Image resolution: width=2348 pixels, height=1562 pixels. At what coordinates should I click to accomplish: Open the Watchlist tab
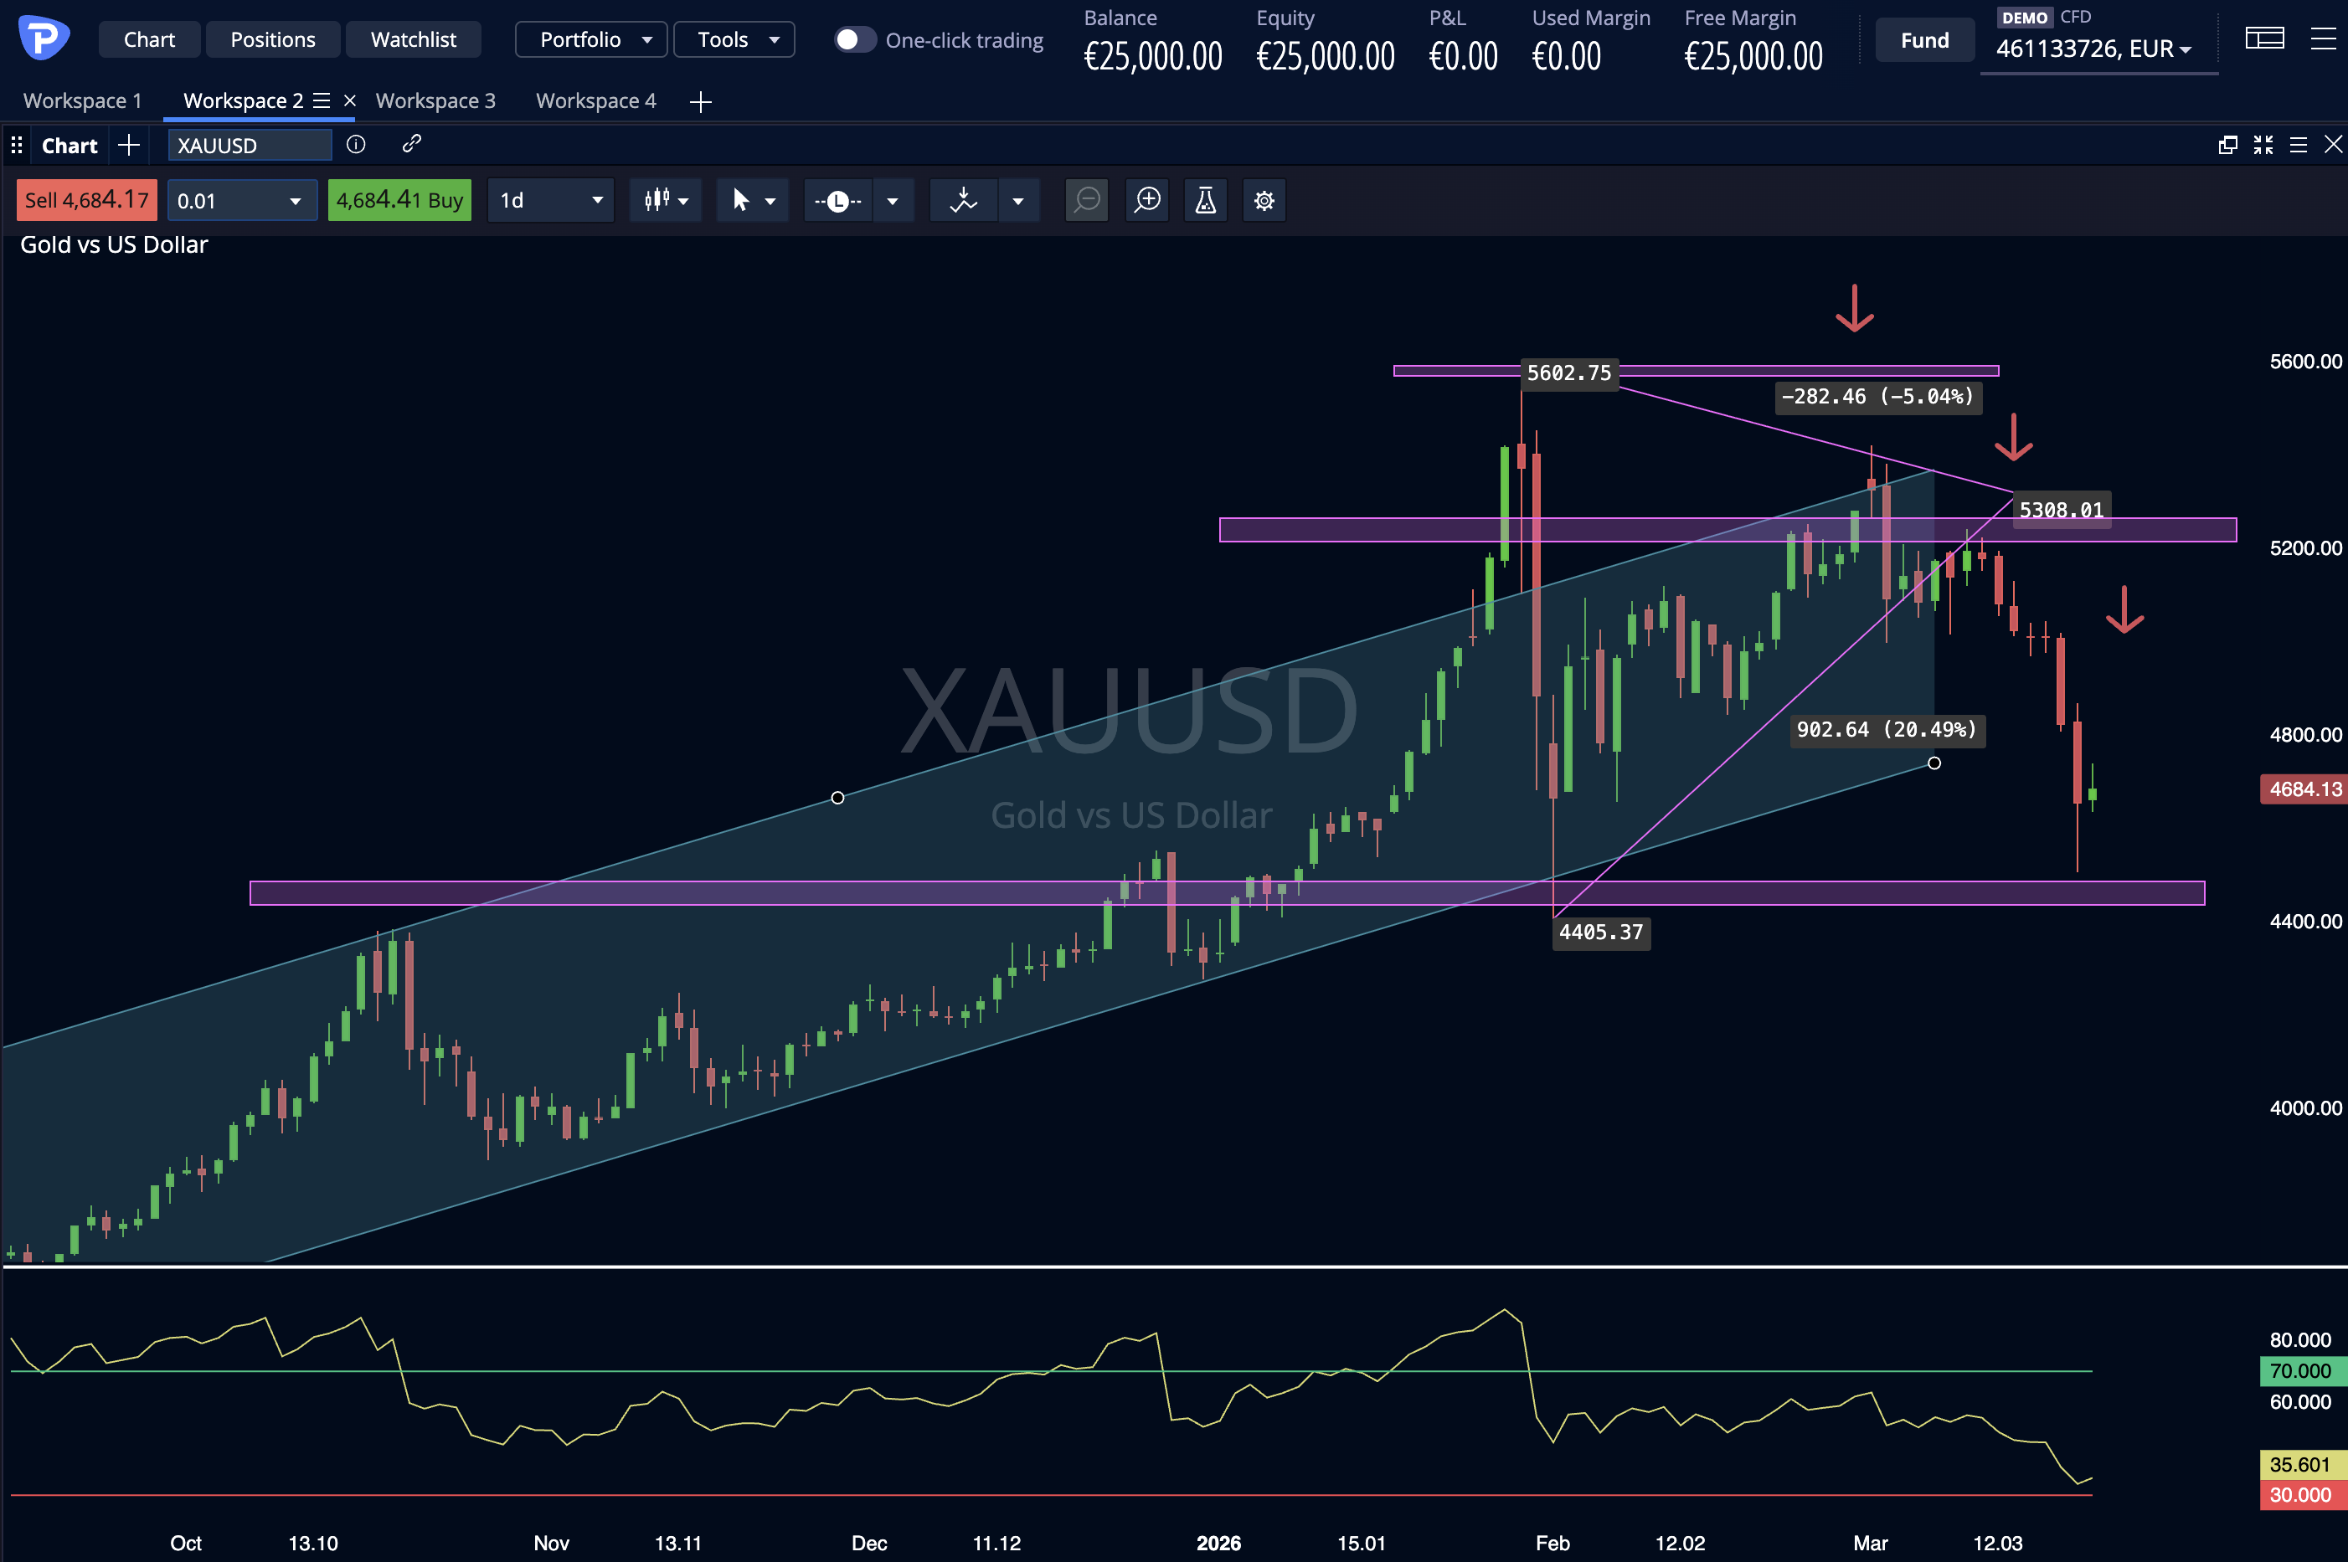click(x=413, y=40)
